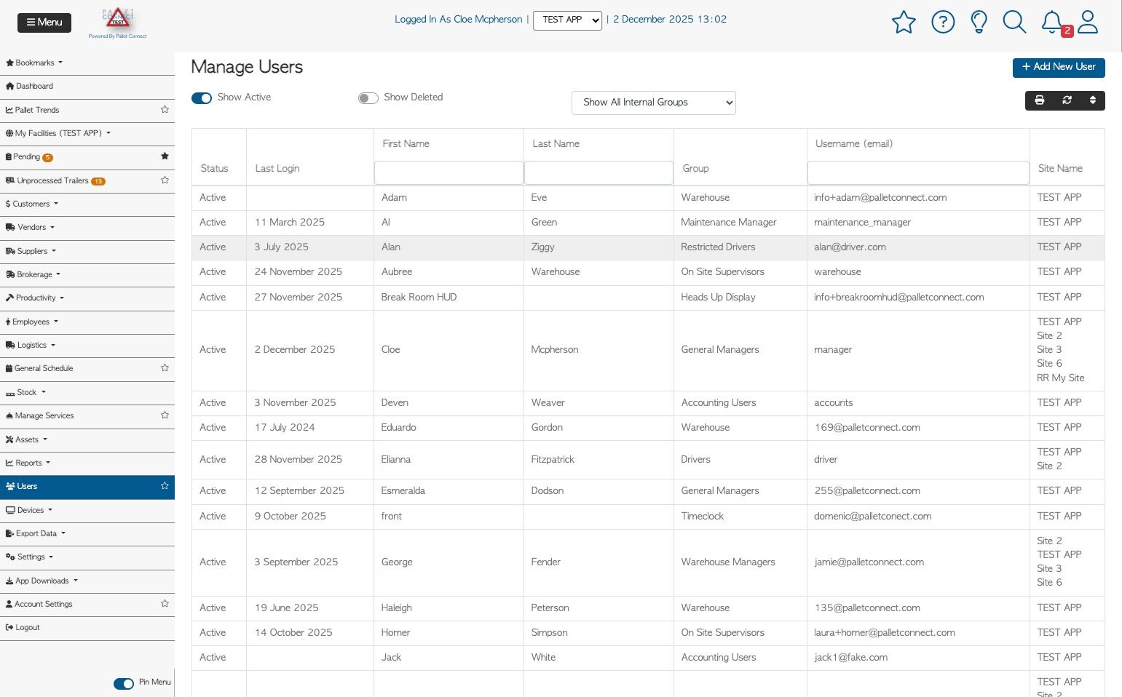The width and height of the screenshot is (1122, 697).
Task: Star the General Schedule item
Action: pyautogui.click(x=165, y=368)
